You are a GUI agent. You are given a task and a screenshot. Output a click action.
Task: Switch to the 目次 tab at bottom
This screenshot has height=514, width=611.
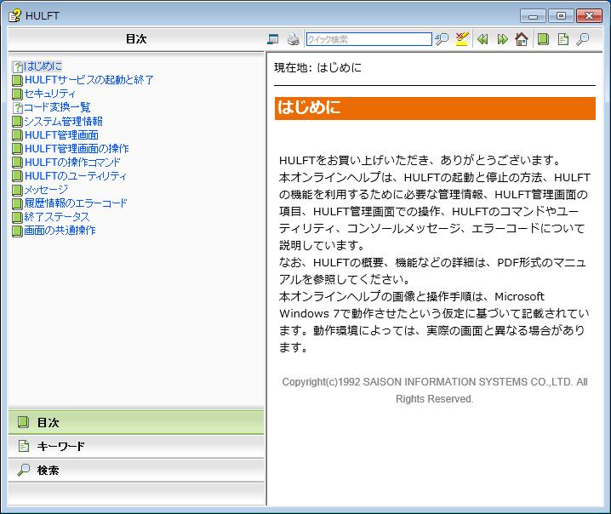coord(136,422)
